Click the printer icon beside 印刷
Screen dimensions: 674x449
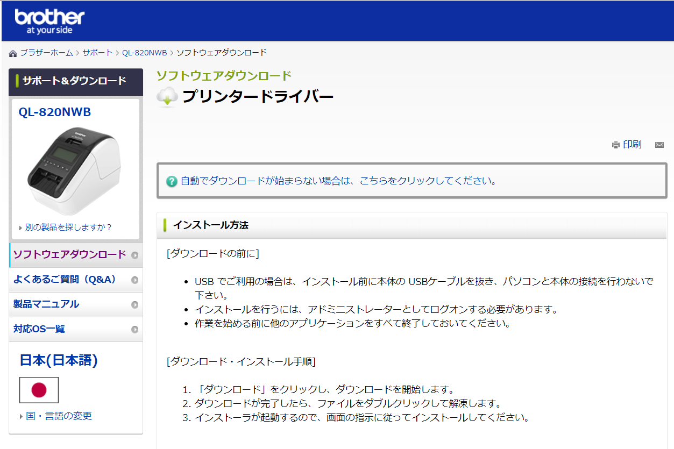615,144
